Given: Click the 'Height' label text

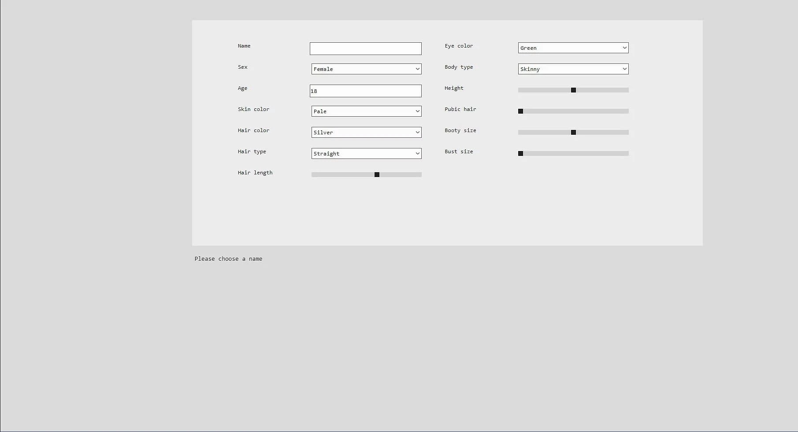Looking at the screenshot, I should click(454, 88).
